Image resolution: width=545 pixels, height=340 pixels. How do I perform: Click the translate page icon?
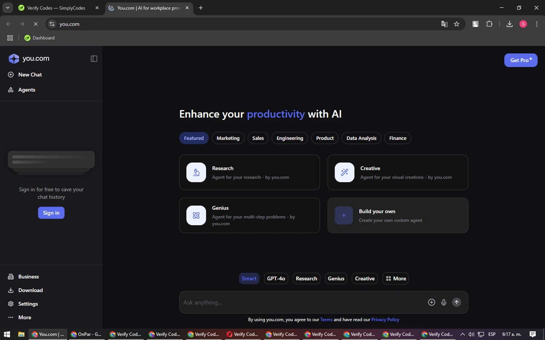point(444,24)
